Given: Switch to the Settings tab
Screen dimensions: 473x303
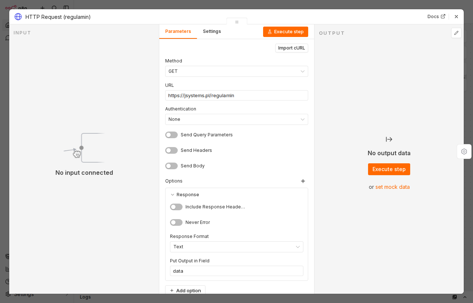Looking at the screenshot, I should [x=212, y=31].
